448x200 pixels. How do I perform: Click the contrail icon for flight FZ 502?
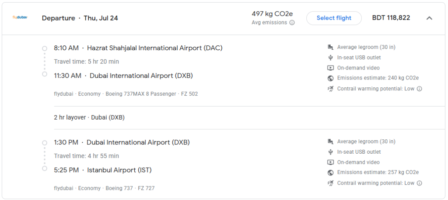click(331, 89)
